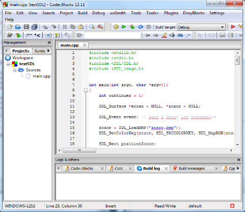245x212 pixels.
Task: Close the Management panel
Action: pos(49,42)
